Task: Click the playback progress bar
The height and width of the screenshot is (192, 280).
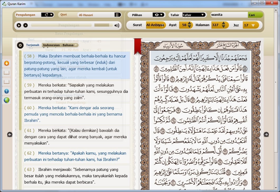Action: 61,25
